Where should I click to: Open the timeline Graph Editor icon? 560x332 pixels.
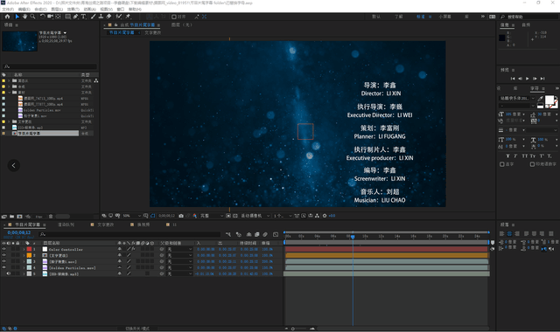point(276,234)
